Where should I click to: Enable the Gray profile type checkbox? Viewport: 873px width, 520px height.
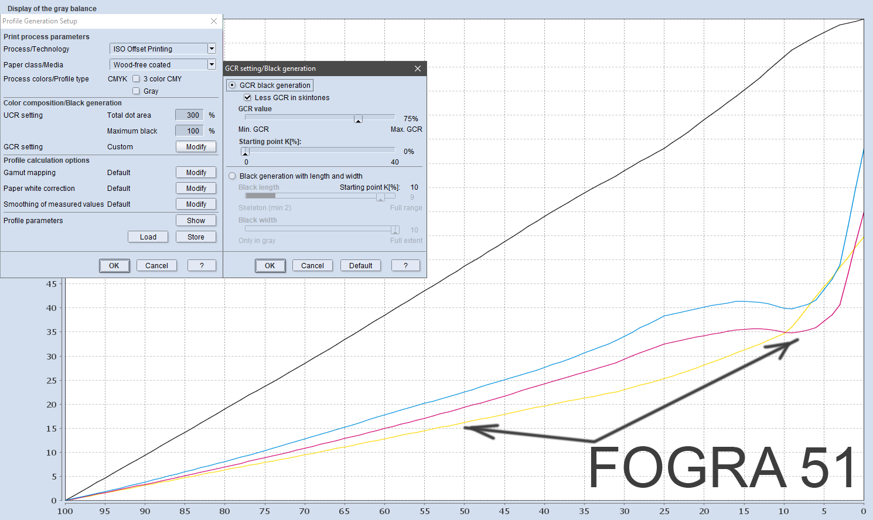[136, 91]
